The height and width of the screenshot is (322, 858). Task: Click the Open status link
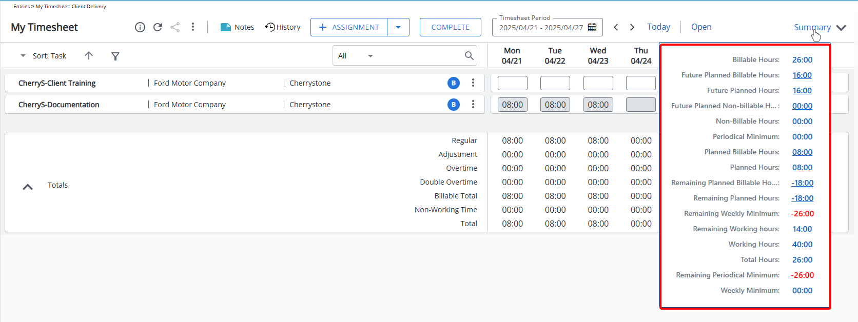tap(701, 27)
